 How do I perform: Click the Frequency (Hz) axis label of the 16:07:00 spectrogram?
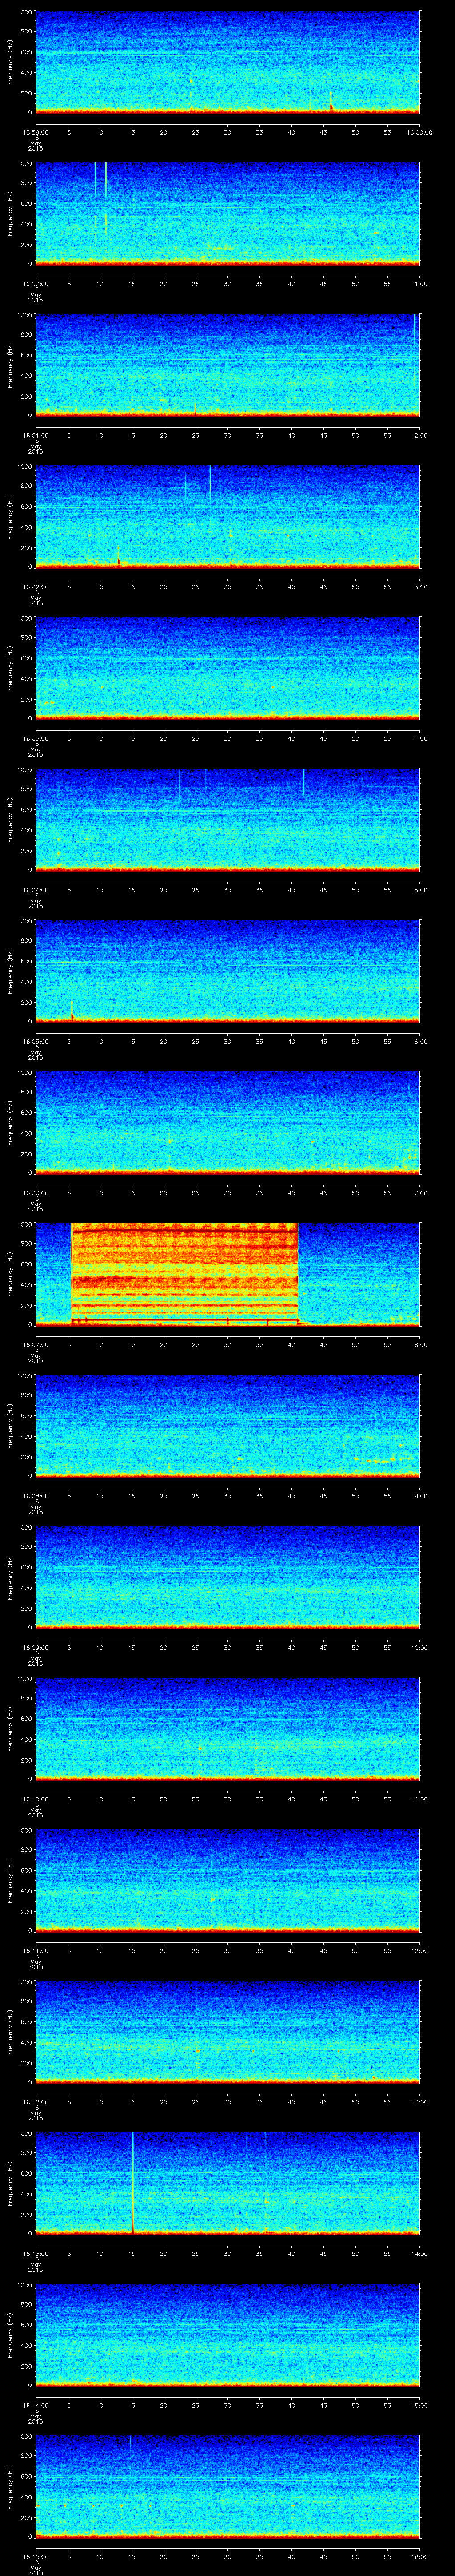[10, 1274]
